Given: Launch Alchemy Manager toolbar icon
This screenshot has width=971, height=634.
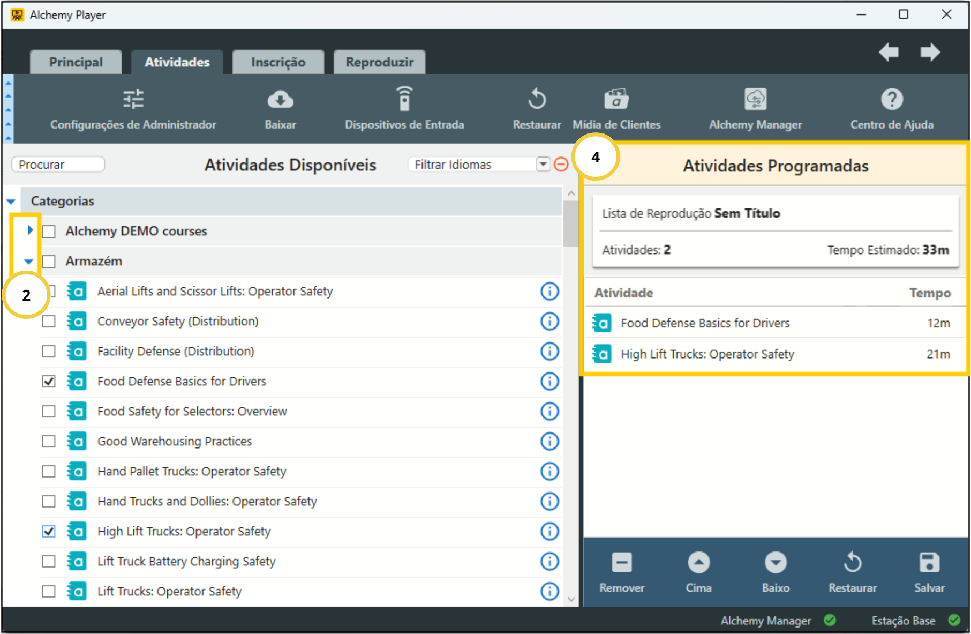Looking at the screenshot, I should pyautogui.click(x=755, y=100).
